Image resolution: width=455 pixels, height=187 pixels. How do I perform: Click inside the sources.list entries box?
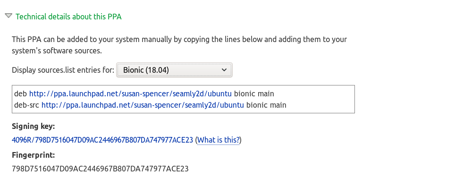(x=183, y=99)
